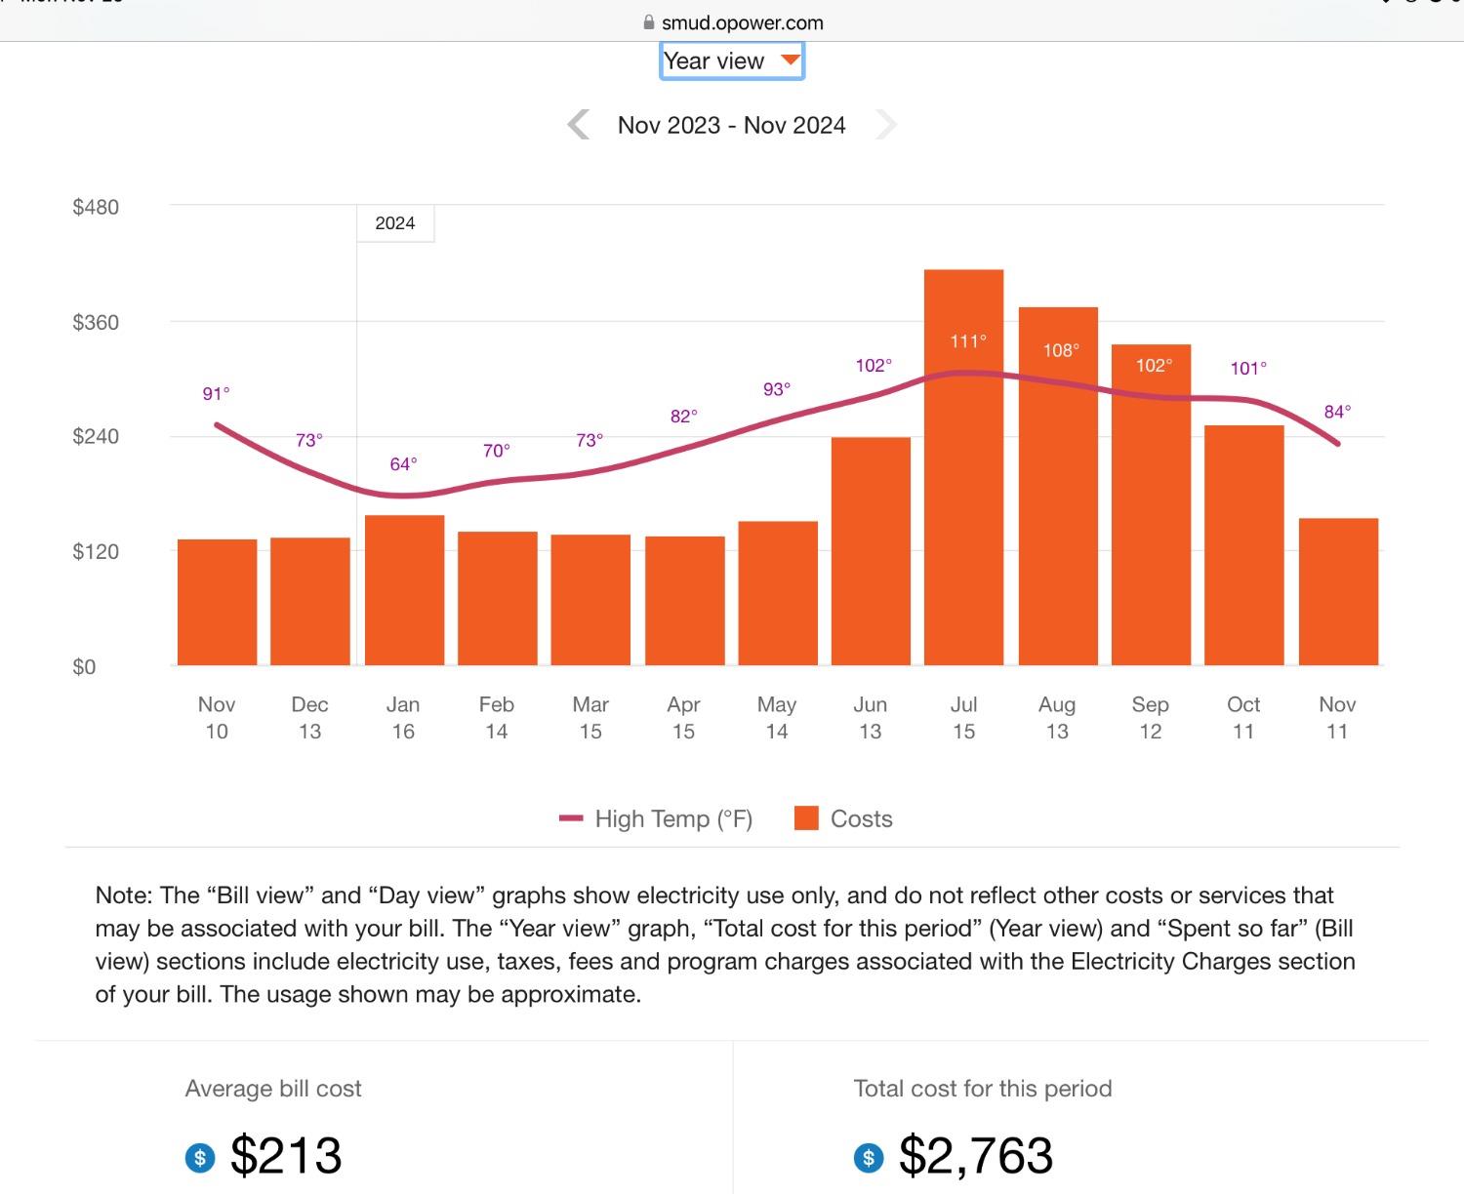The width and height of the screenshot is (1464, 1194).
Task: Select the Jul 15 cost bar
Action: pos(964,467)
